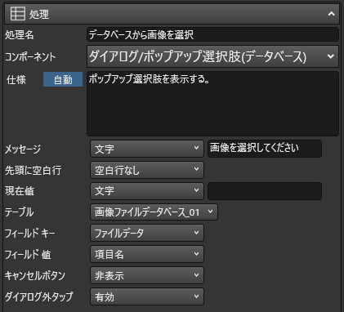
Task: Click the 先頭に空白行 label
Action: tap(33, 171)
